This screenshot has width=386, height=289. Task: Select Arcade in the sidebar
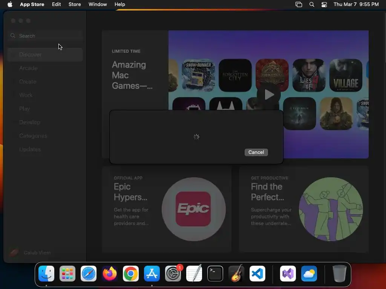pos(45,68)
